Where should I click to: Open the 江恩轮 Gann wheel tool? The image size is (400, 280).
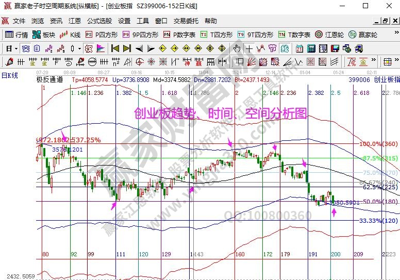coord(333,35)
